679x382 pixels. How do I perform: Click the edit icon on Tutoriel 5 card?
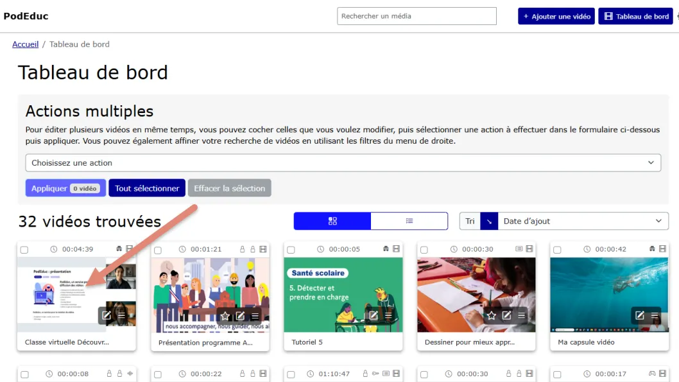coord(373,315)
